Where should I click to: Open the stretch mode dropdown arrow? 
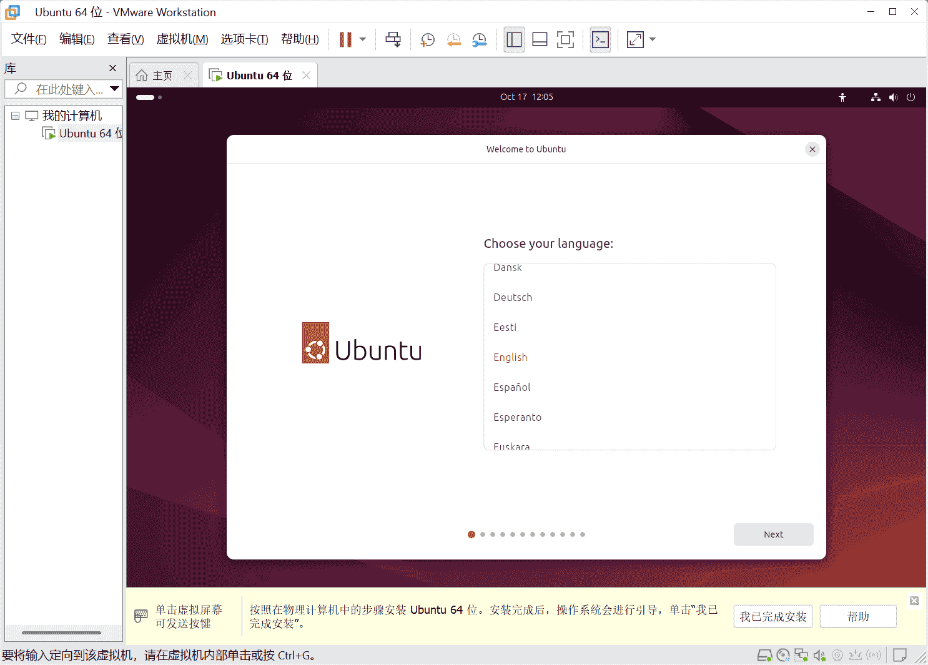point(653,39)
